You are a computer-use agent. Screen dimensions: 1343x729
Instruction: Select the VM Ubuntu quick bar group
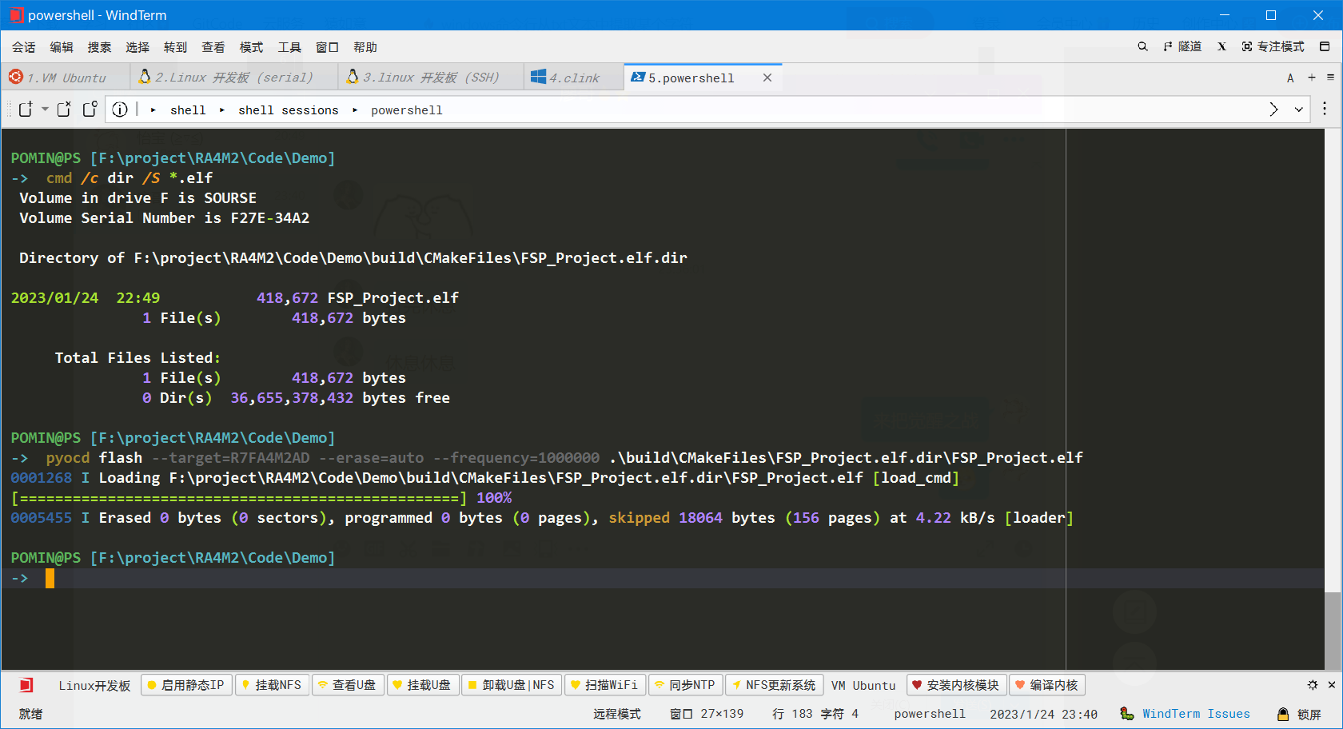point(863,686)
